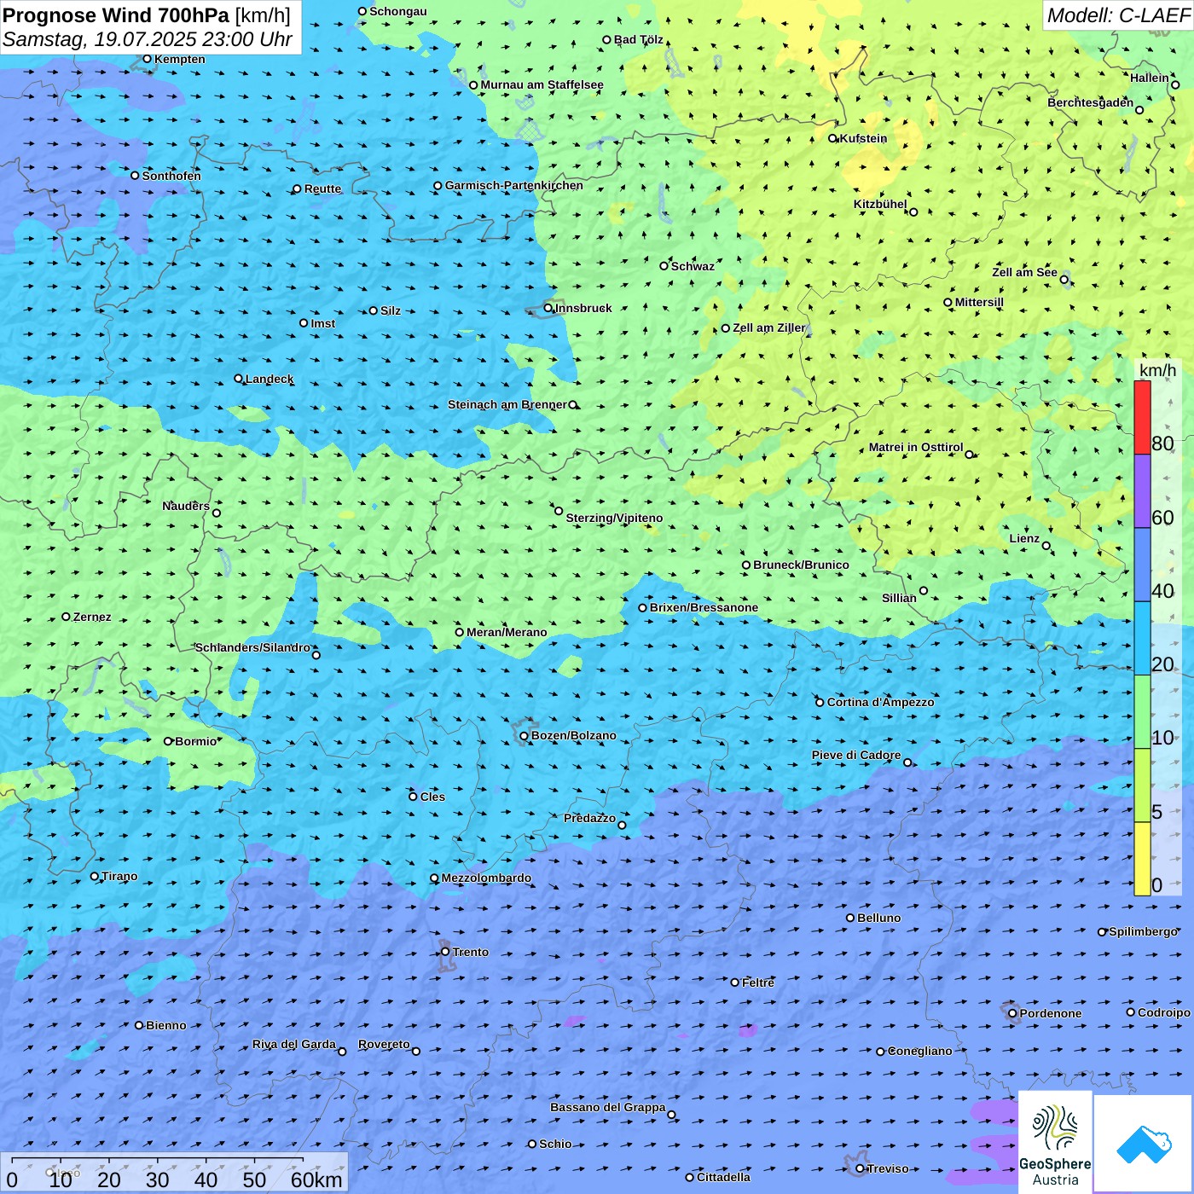
Task: Click the Trento city label
Action: 471,952
